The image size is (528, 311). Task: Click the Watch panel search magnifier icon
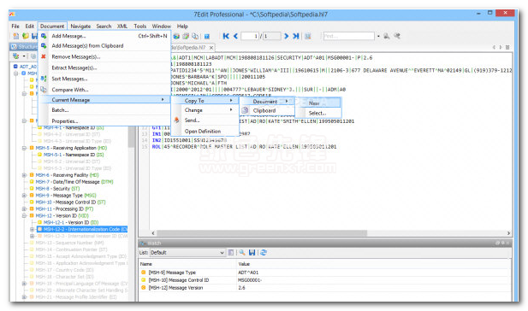242,253
